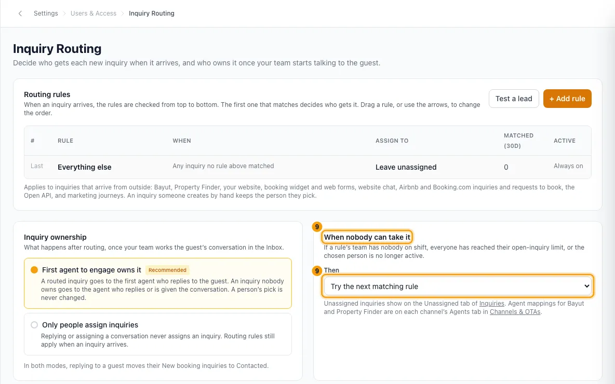Click 'Any inquiry no rule above matched' text
This screenshot has height=384, width=615.
pos(223,166)
